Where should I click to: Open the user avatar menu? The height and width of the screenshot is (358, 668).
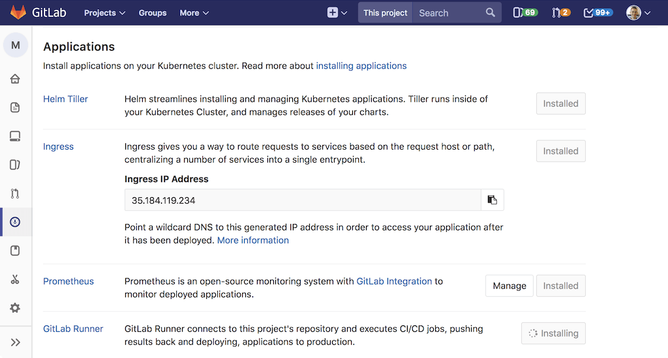tap(638, 13)
